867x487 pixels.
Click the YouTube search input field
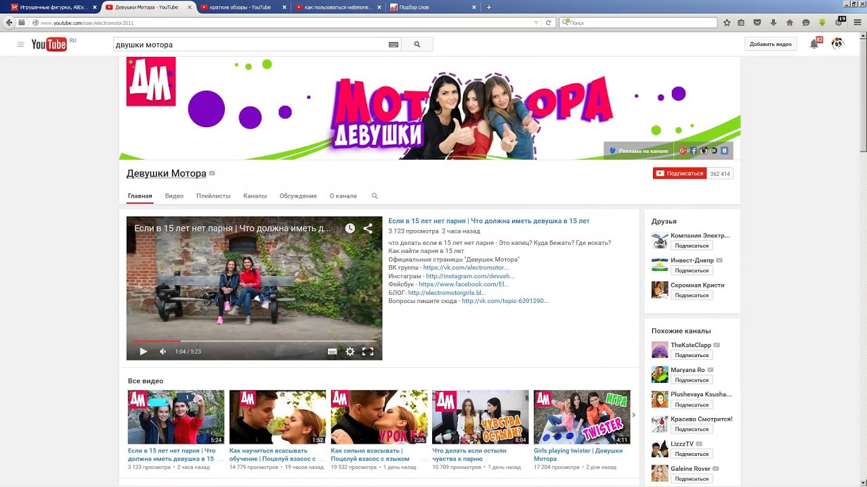tap(251, 45)
